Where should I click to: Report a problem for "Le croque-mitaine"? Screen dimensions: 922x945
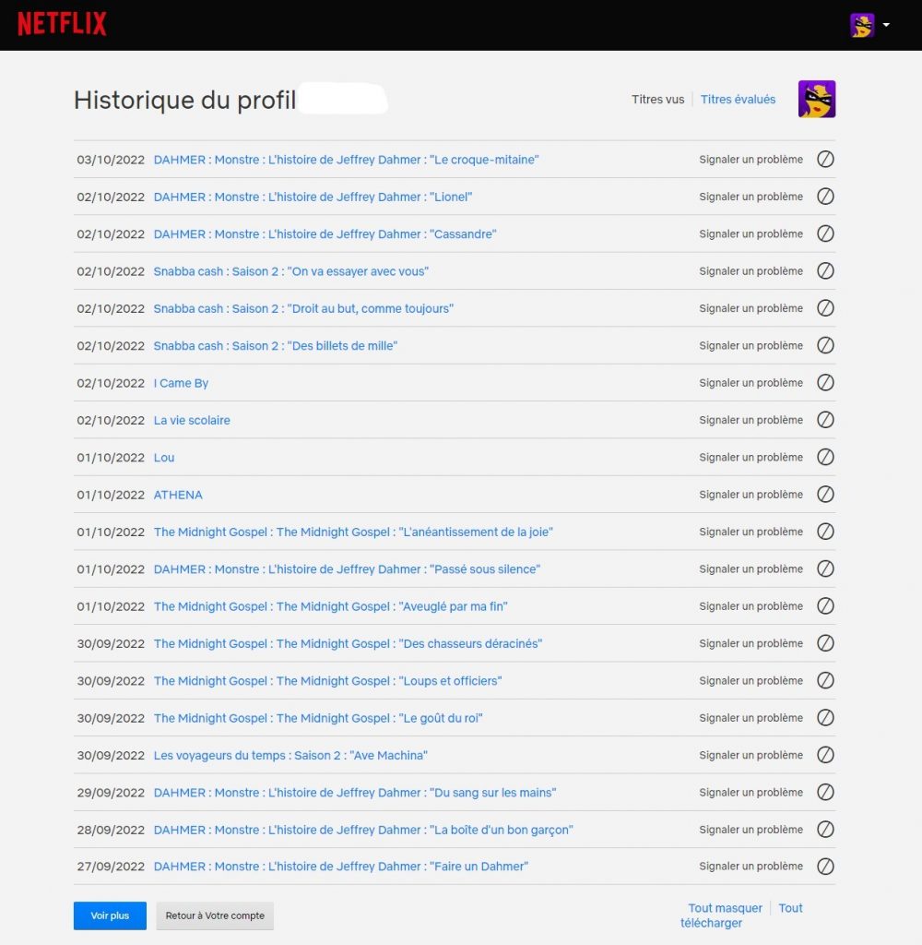tap(751, 160)
